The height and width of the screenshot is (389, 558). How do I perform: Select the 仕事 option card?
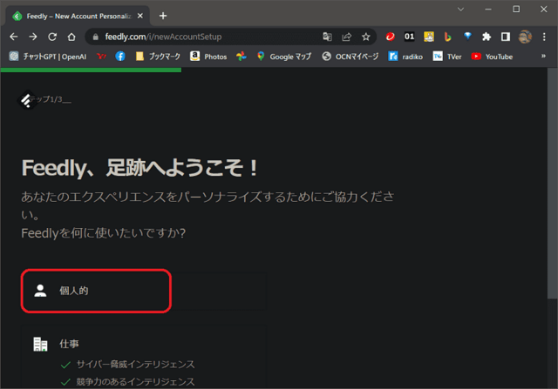pos(144,345)
